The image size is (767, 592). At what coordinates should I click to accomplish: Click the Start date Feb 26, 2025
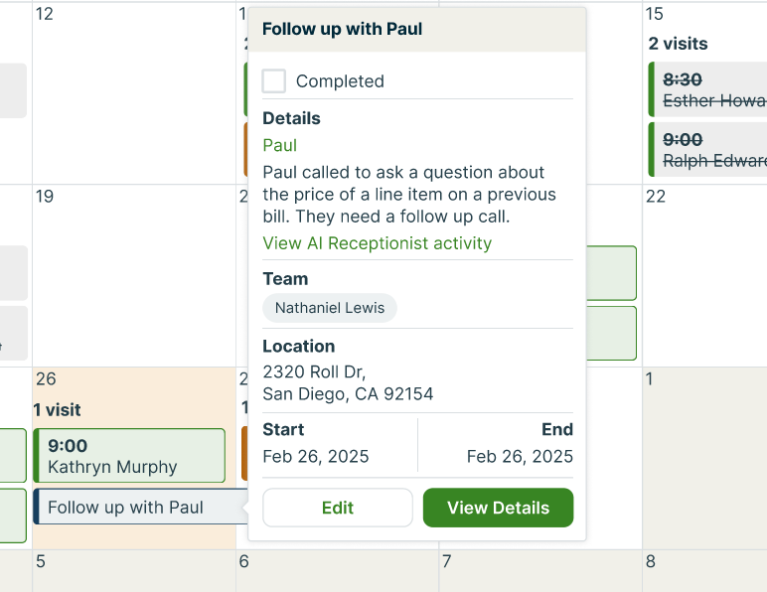(x=316, y=457)
